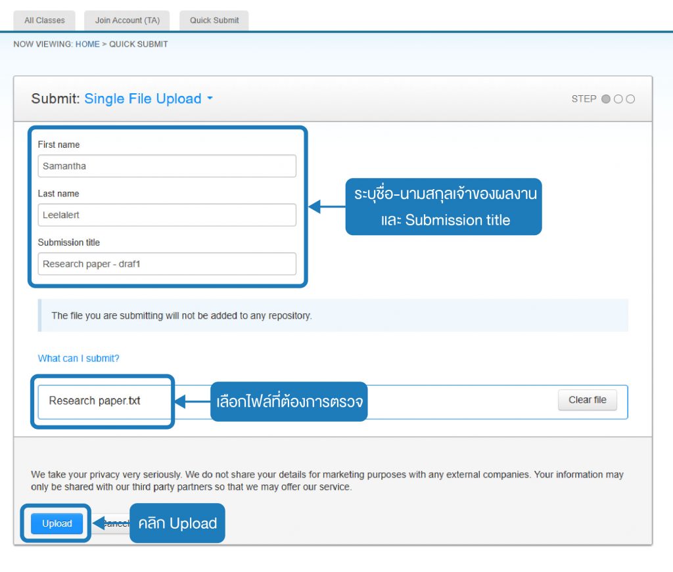Select the first step indicator circle
Screen dimensions: 673x572
605,99
